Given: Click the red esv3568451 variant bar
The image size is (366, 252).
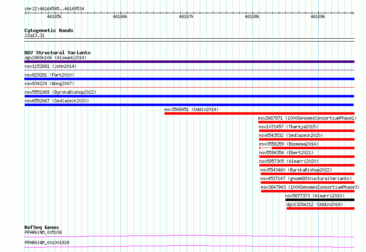Looking at the screenshot, I should pyautogui.click(x=259, y=113).
